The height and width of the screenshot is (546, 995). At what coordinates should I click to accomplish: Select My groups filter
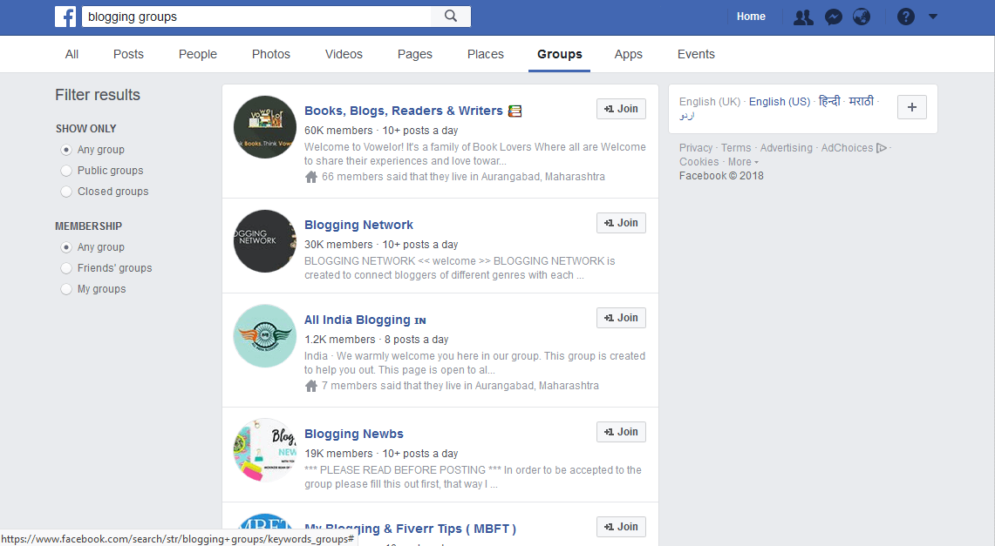(x=66, y=289)
